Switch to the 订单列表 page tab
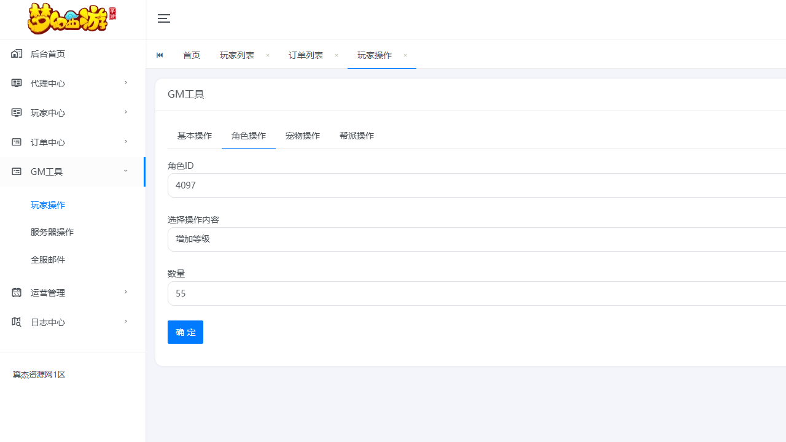786x442 pixels. click(306, 55)
